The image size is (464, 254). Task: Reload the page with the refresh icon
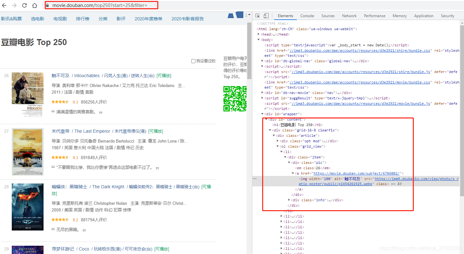click(24, 5)
